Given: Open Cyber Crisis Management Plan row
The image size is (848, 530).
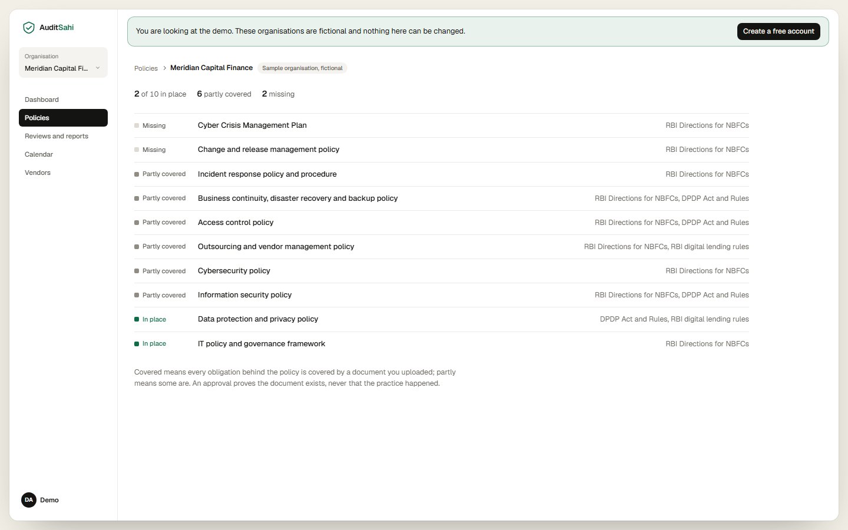Looking at the screenshot, I should point(442,125).
